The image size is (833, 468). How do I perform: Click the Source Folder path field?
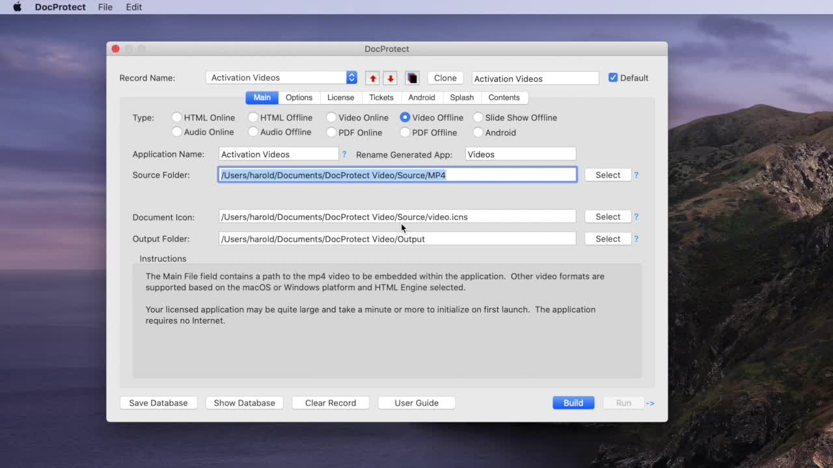398,175
